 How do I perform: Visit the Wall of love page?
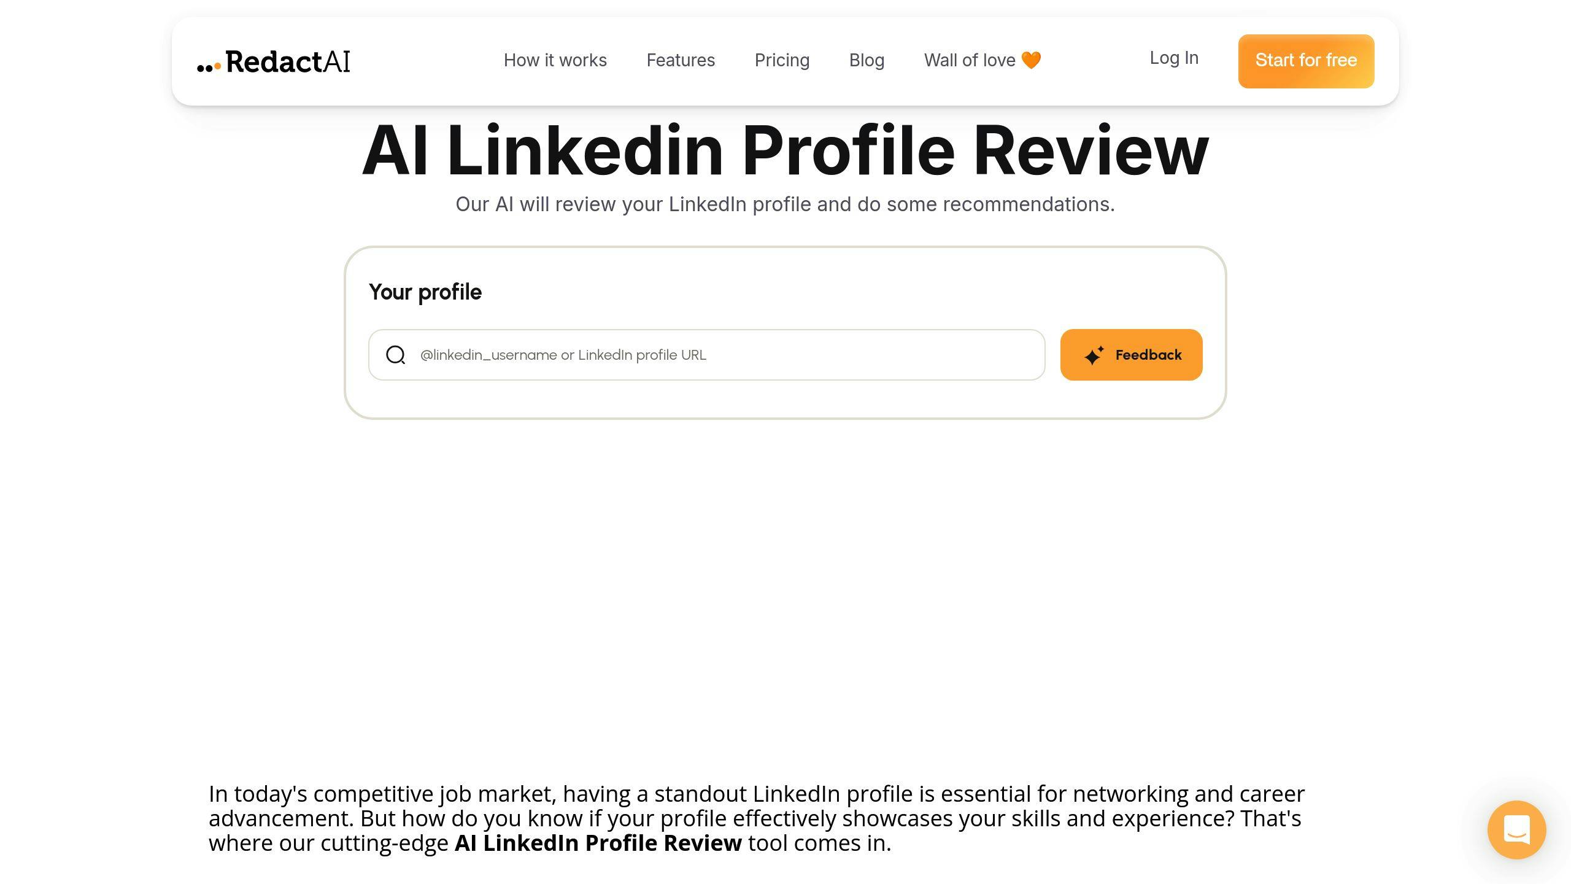click(970, 60)
